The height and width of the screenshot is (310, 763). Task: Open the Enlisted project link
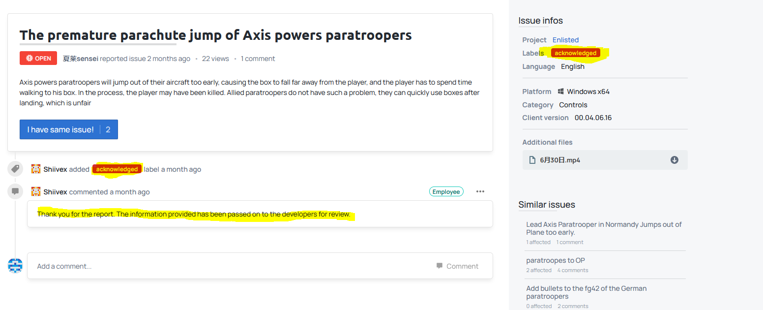(x=565, y=40)
